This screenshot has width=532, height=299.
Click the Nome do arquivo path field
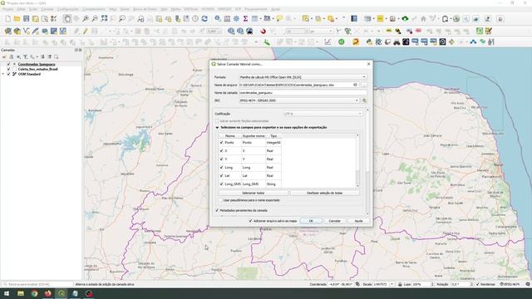pyautogui.click(x=298, y=85)
